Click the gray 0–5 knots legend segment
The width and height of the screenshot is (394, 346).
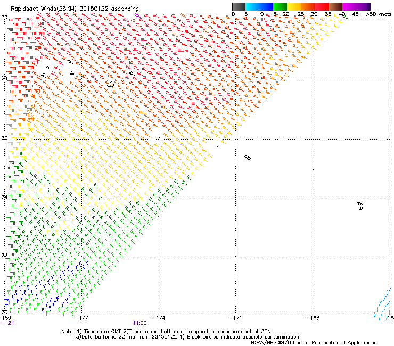[239, 6]
